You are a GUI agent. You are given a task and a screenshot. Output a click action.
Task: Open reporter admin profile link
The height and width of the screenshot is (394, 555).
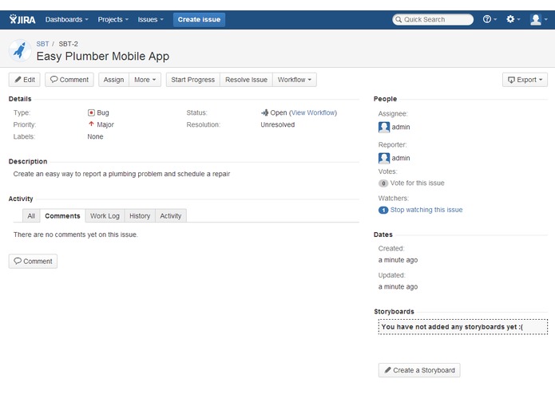[x=401, y=158]
